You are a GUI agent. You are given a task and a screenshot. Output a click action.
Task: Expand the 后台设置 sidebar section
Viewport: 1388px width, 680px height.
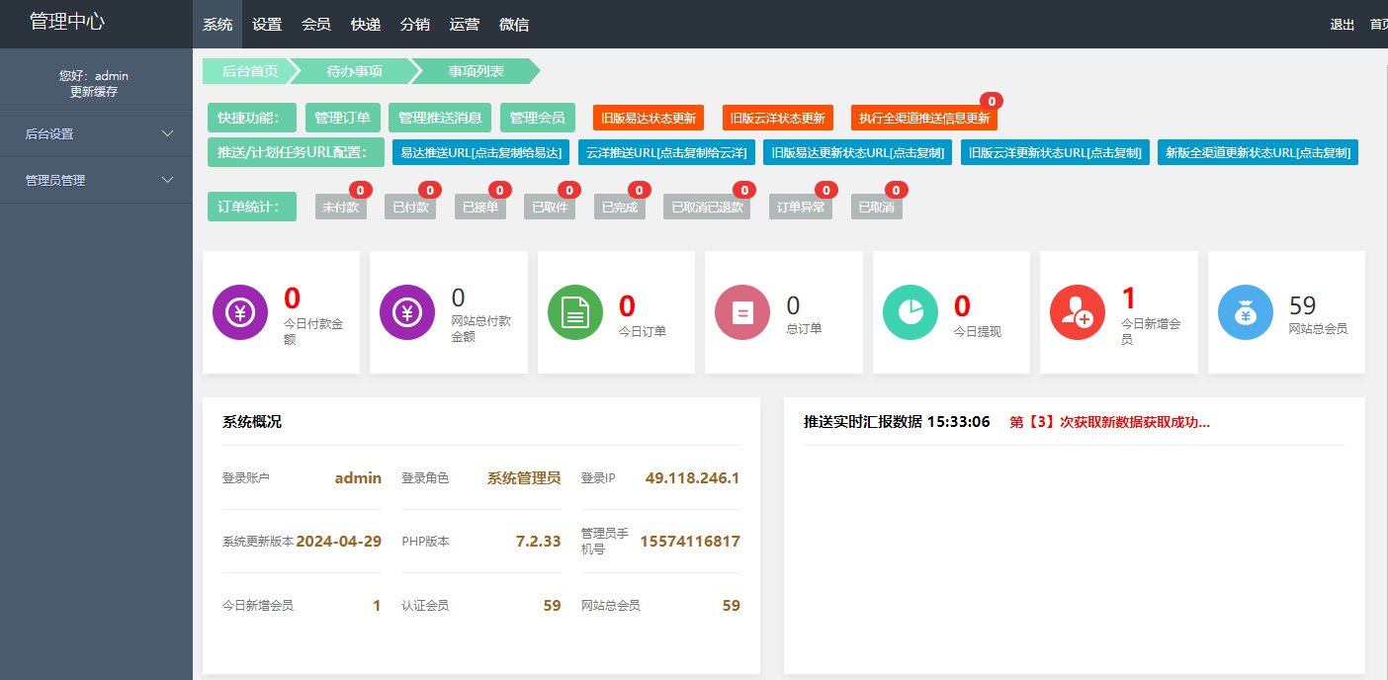[x=96, y=133]
